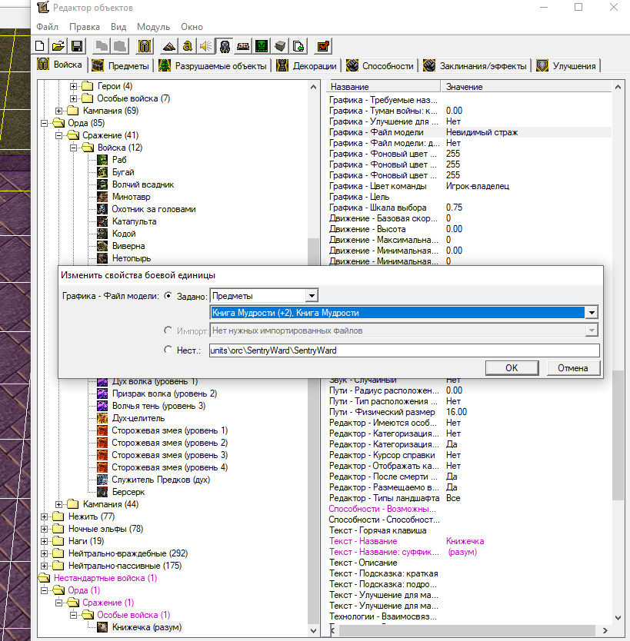This screenshot has width=630, height=641.
Task: Select the Катапульта unit icon
Action: click(x=102, y=221)
